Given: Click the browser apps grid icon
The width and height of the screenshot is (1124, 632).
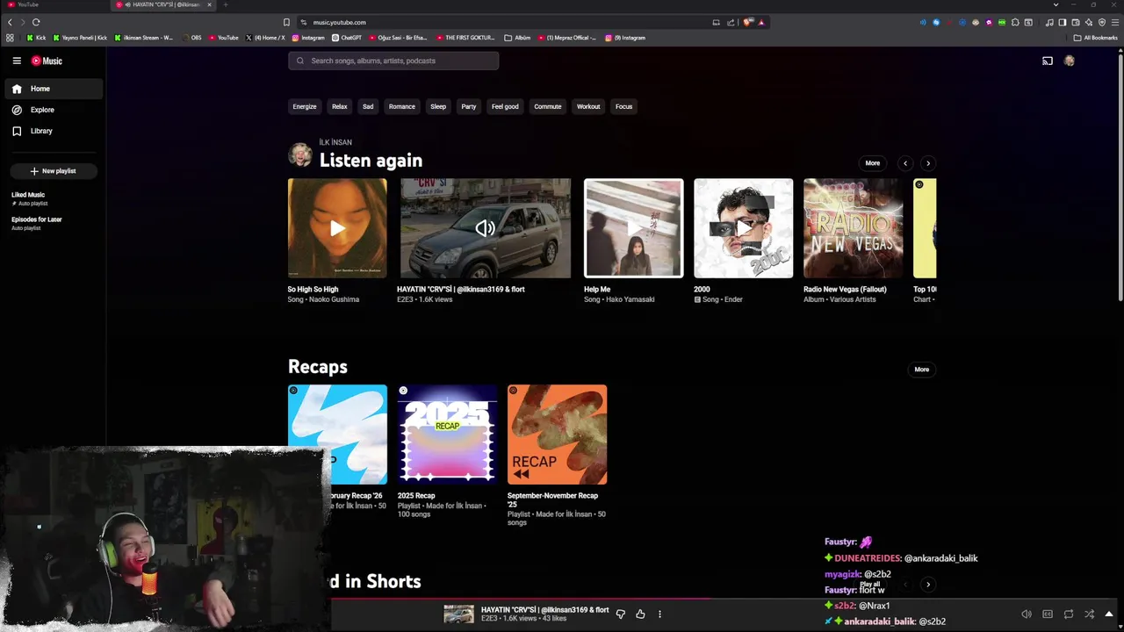Looking at the screenshot, I should [x=10, y=38].
